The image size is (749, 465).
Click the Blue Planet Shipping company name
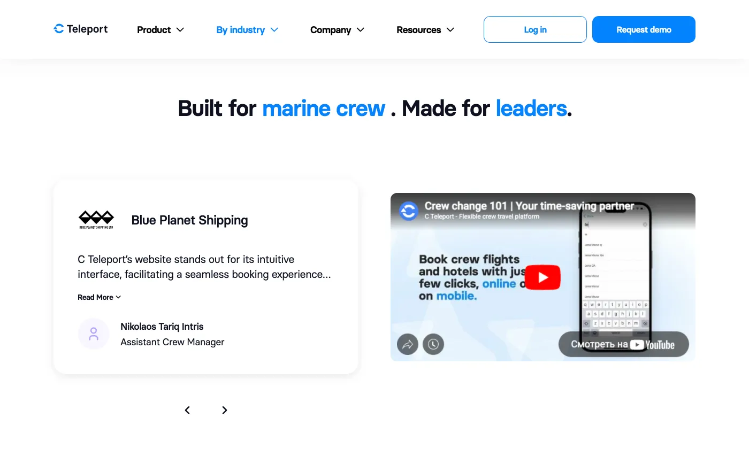[x=189, y=220]
